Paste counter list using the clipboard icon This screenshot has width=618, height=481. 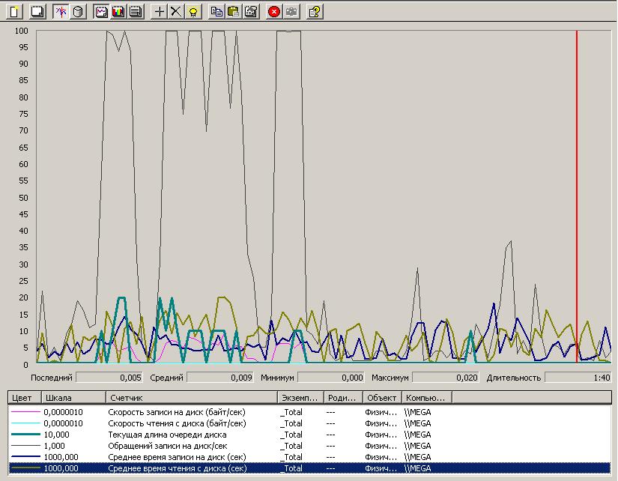234,11
